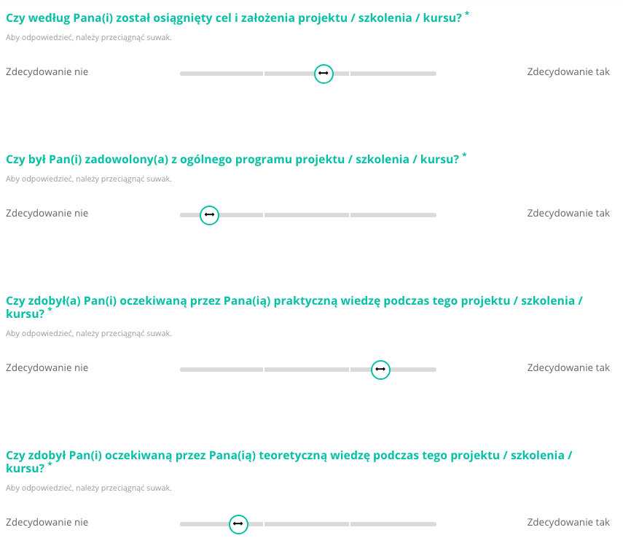Click 'Zdecydowanie tak' label of 'cel i założenia' question
Screen dimensions: 623x538
point(568,72)
